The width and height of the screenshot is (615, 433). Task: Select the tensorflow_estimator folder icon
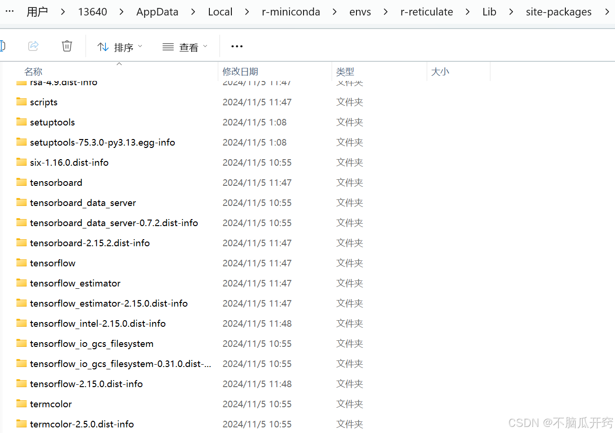coord(22,283)
